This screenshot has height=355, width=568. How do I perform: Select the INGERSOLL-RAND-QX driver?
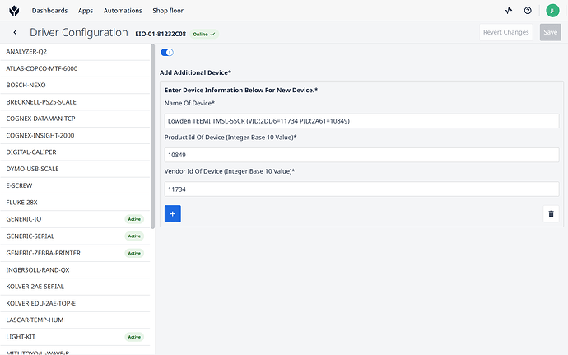[75, 270]
